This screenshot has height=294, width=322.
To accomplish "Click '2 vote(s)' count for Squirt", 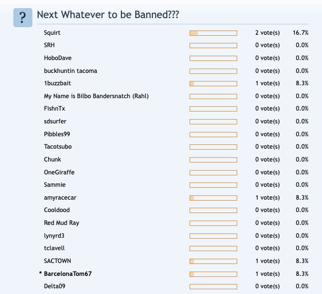I will [x=267, y=33].
